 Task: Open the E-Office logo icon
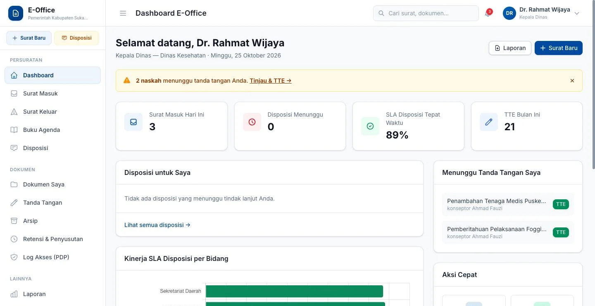click(16, 13)
